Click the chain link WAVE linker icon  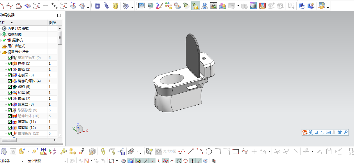tap(103, 151)
